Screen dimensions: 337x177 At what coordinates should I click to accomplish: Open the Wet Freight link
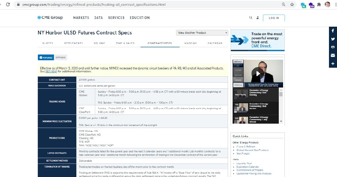[243, 153]
